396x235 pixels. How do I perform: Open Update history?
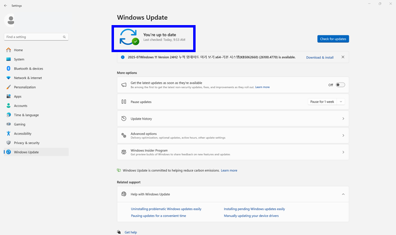(232, 119)
